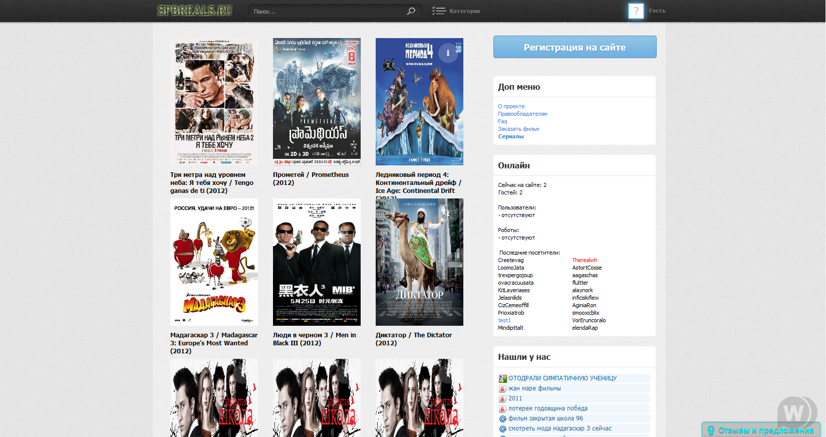Image resolution: width=826 pixels, height=437 pixels.
Task: Open visitor profile AginiaRon
Action: [584, 305]
